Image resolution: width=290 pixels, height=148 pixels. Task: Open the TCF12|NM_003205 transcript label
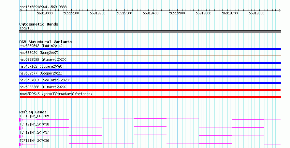[x=35, y=116]
